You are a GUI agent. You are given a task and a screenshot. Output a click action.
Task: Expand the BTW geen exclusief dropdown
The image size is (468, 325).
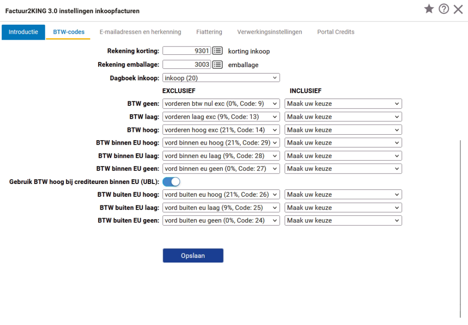(221, 104)
